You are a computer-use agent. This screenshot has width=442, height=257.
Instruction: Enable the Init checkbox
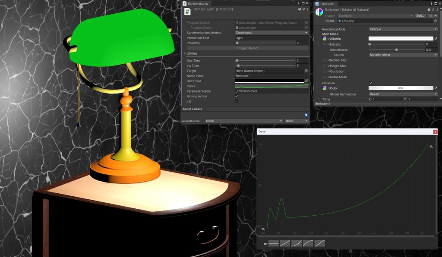point(237,101)
